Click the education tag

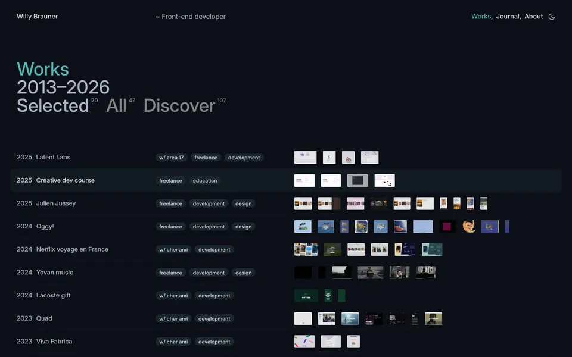pyautogui.click(x=205, y=181)
